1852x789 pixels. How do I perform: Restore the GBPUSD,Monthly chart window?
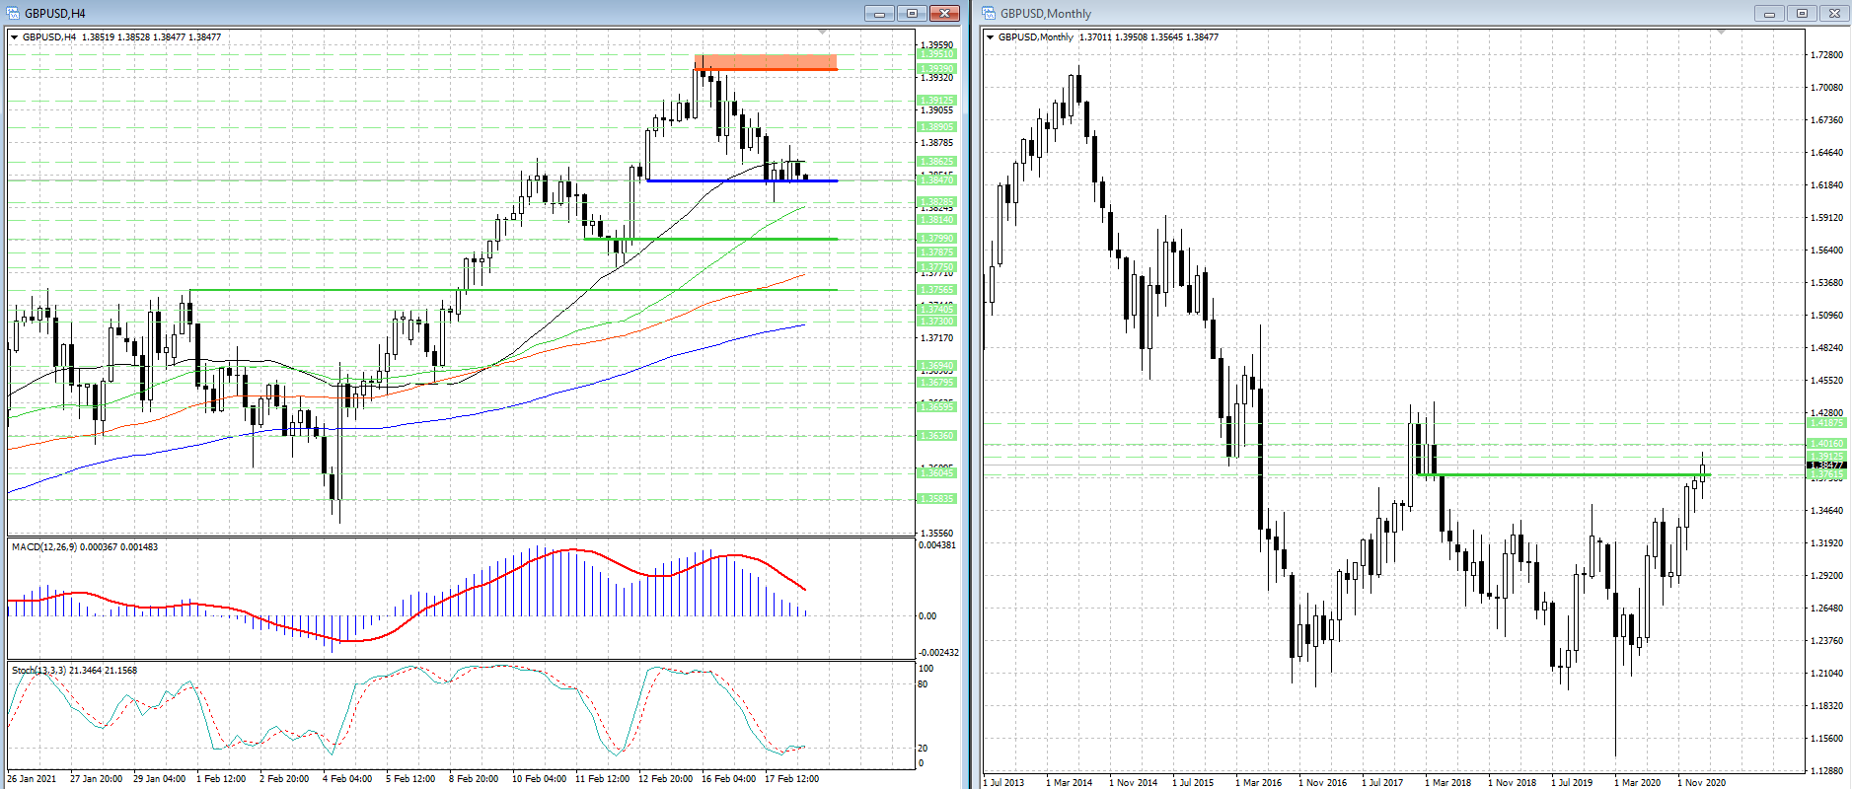1802,13
